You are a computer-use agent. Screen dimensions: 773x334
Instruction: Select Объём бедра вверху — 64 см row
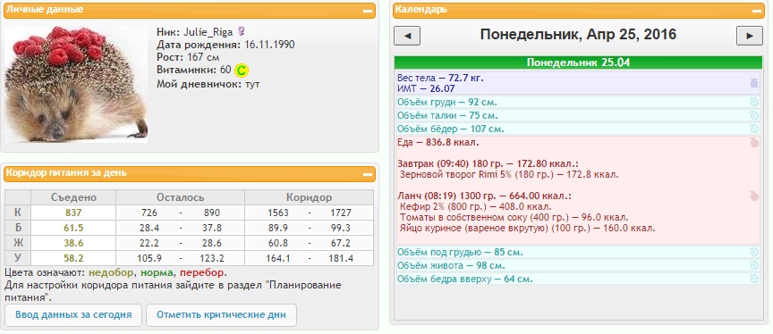tap(578, 279)
